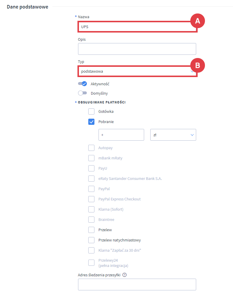Click the help icon beside Adres śledzenia przesyłki
This screenshot has height=293, width=233.
(x=125, y=275)
